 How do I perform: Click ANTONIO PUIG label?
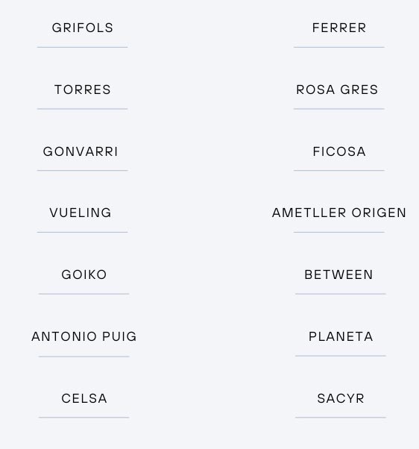84,336
